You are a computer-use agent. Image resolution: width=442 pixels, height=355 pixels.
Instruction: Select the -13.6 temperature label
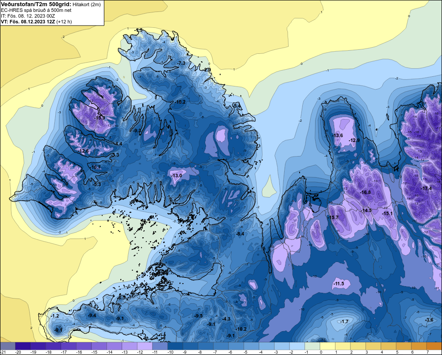point(337,135)
